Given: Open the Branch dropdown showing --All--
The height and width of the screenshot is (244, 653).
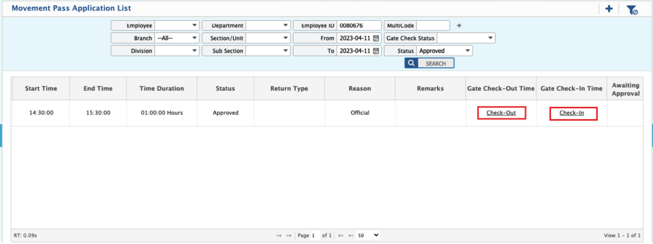Looking at the screenshot, I should coord(177,38).
